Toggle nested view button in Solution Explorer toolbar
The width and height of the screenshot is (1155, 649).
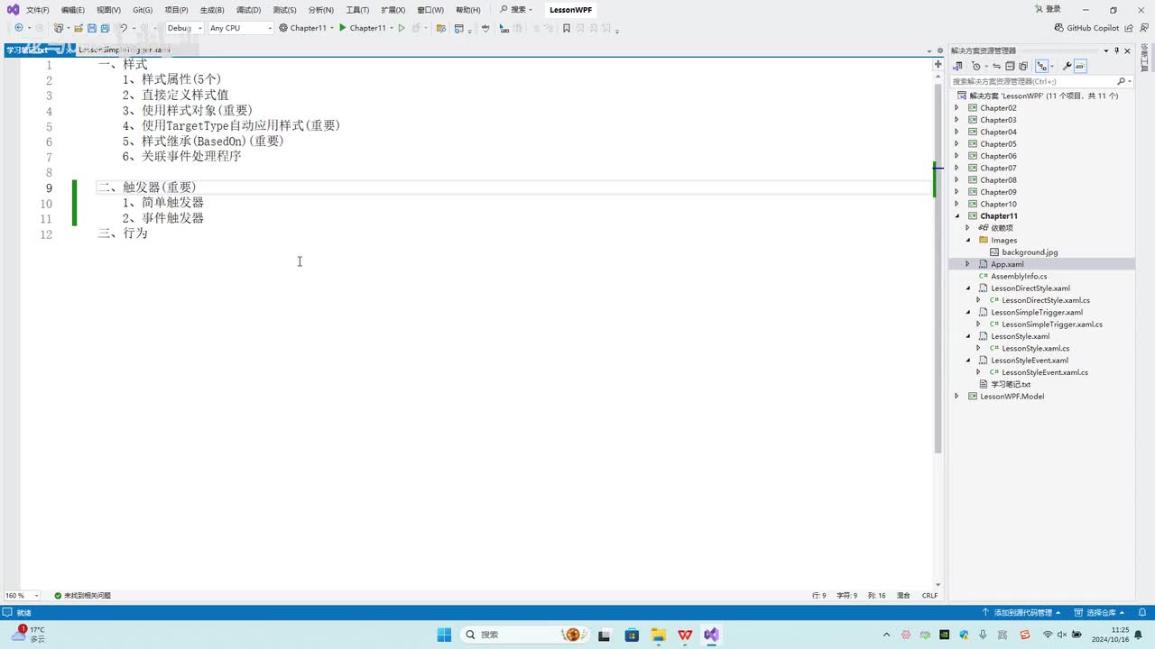(1043, 66)
